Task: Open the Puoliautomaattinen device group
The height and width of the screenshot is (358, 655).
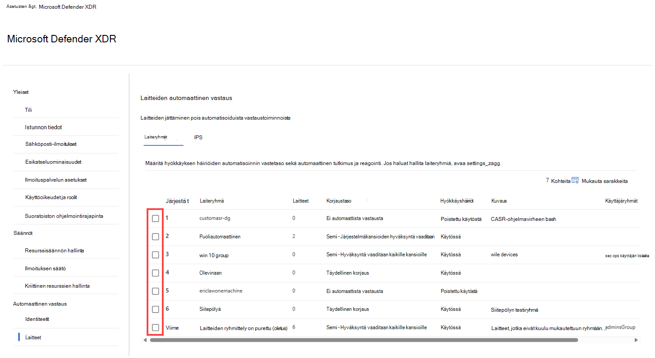Action: tap(220, 237)
